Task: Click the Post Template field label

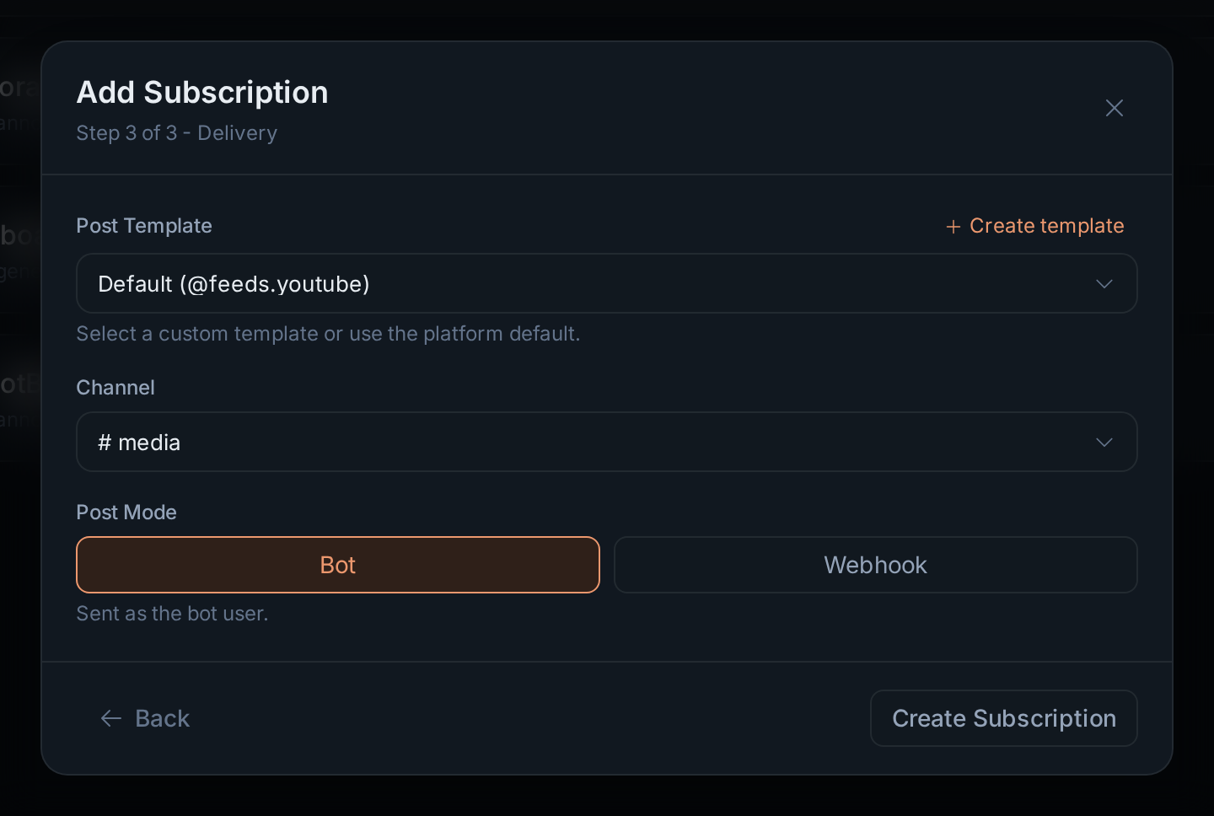Action: tap(144, 226)
